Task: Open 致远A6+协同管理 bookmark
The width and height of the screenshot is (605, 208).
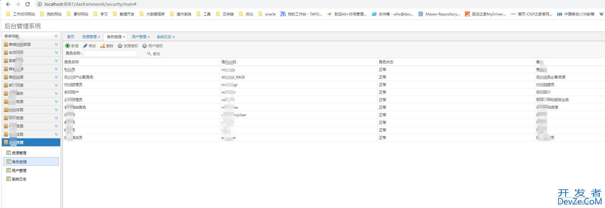Action: [347, 14]
